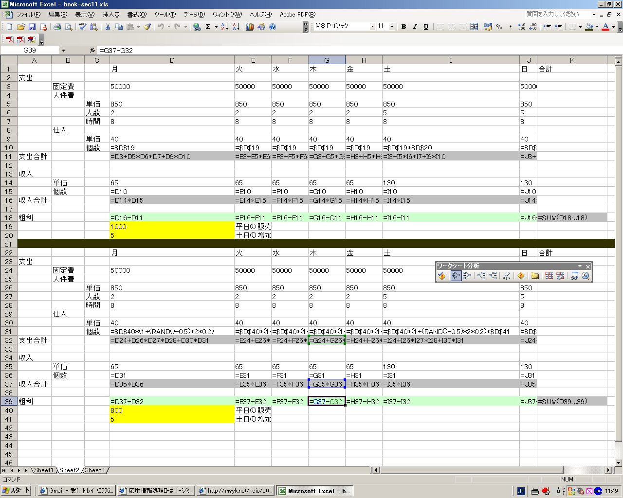Click the Save floppy disk icon

click(x=32, y=27)
